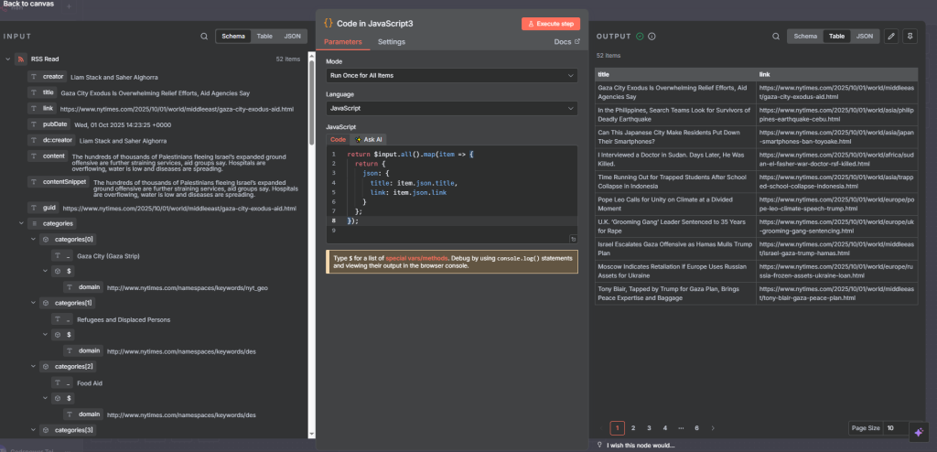Go to page 3 of output
This screenshot has width=937, height=452.
[649, 427]
